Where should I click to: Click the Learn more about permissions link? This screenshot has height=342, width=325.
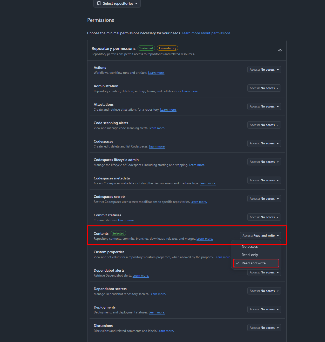pos(206,33)
